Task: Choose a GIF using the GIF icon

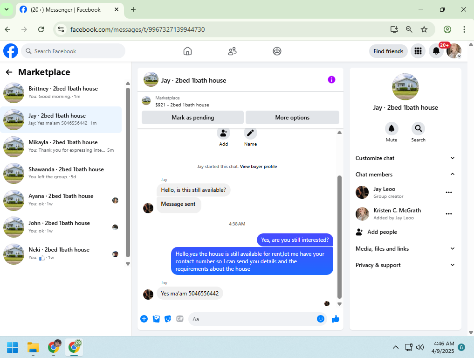Action: (x=180, y=319)
